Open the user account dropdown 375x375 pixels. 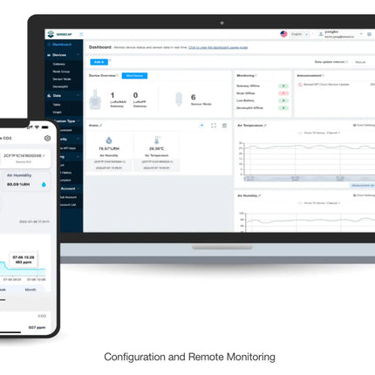click(x=340, y=34)
